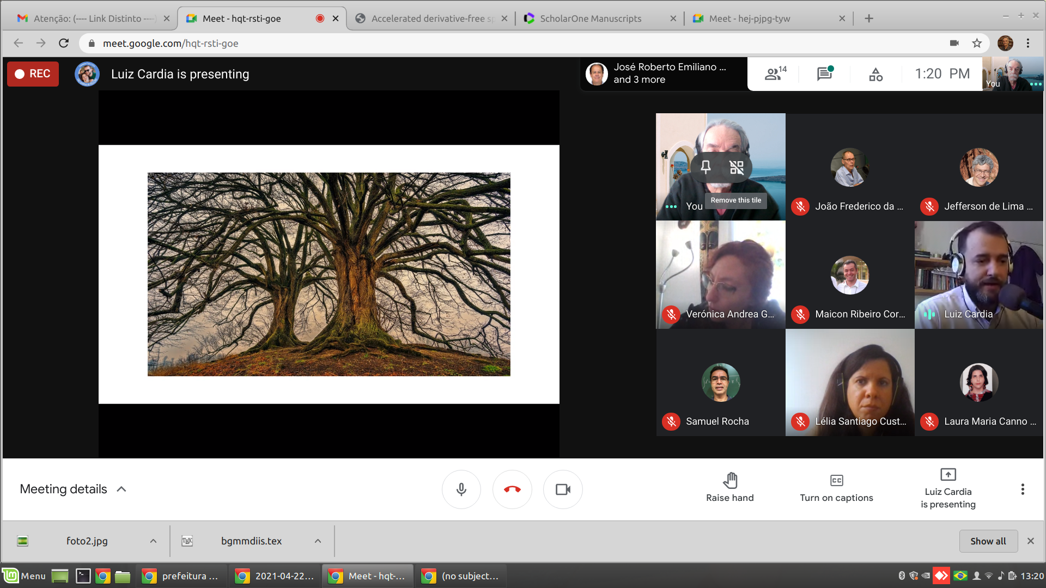Switch to 2021-04-22 taskbar window
This screenshot has width=1046, height=588.
pos(275,575)
